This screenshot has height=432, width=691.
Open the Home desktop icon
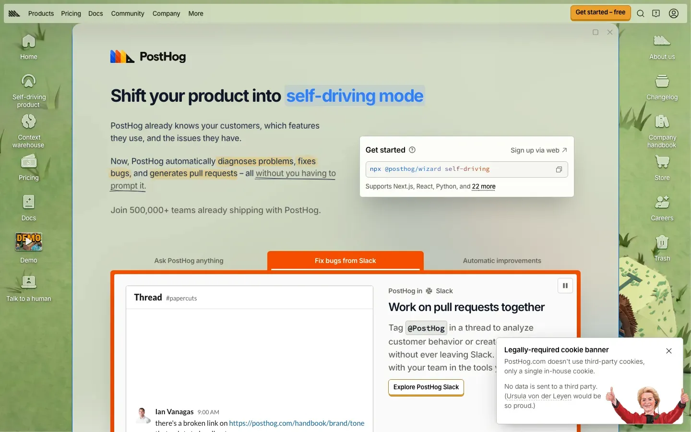point(29,47)
